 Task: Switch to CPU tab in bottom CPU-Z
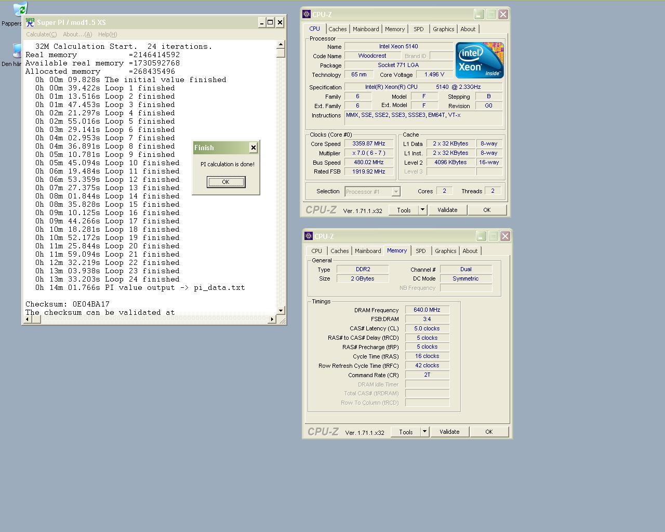click(317, 251)
